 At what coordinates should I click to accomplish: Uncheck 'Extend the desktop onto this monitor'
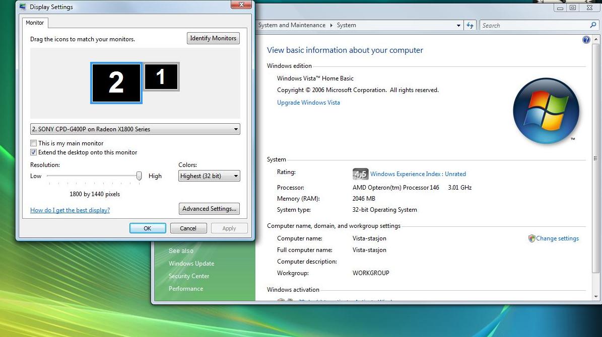(33, 152)
